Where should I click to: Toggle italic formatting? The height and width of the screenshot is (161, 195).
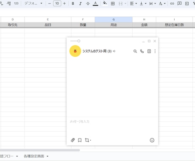[x=80, y=3]
